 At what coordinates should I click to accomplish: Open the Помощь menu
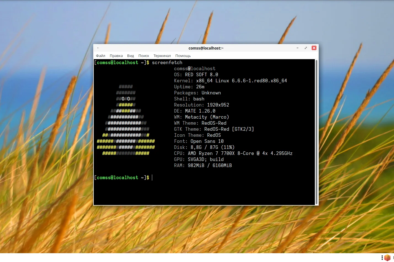pyautogui.click(x=183, y=56)
